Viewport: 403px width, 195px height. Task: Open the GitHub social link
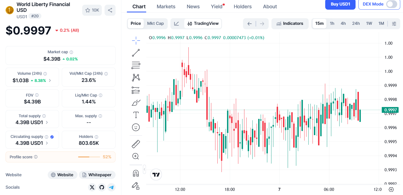[102, 187]
